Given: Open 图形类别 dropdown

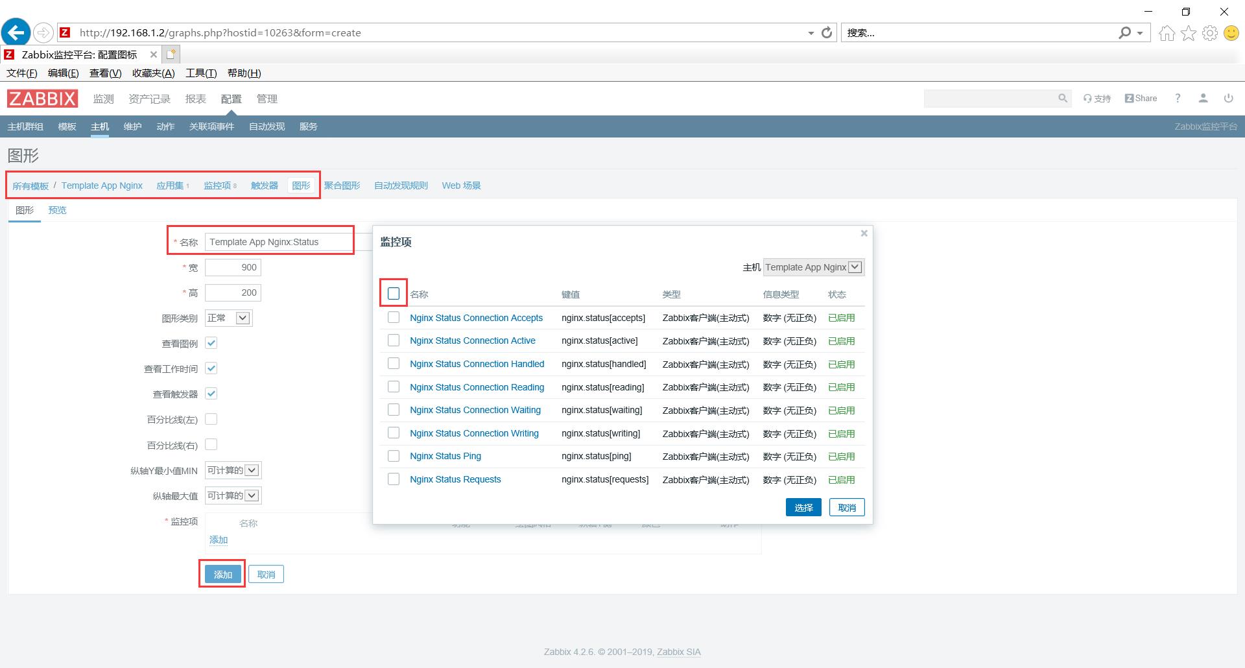Looking at the screenshot, I should pyautogui.click(x=228, y=318).
